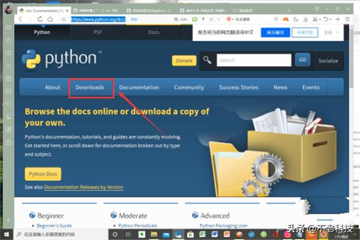The width and height of the screenshot is (360, 240).
Task: Open PowerPoint from the taskbar
Action: 227,234
